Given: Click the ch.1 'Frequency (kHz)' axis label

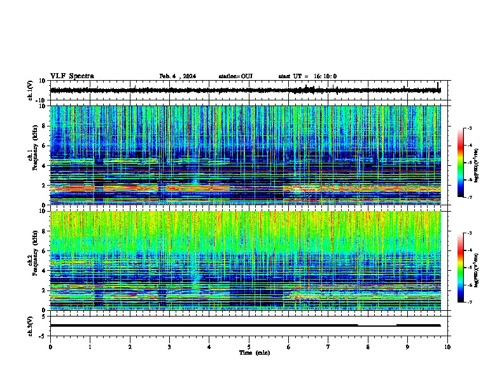Looking at the screenshot, I should 35,147.
